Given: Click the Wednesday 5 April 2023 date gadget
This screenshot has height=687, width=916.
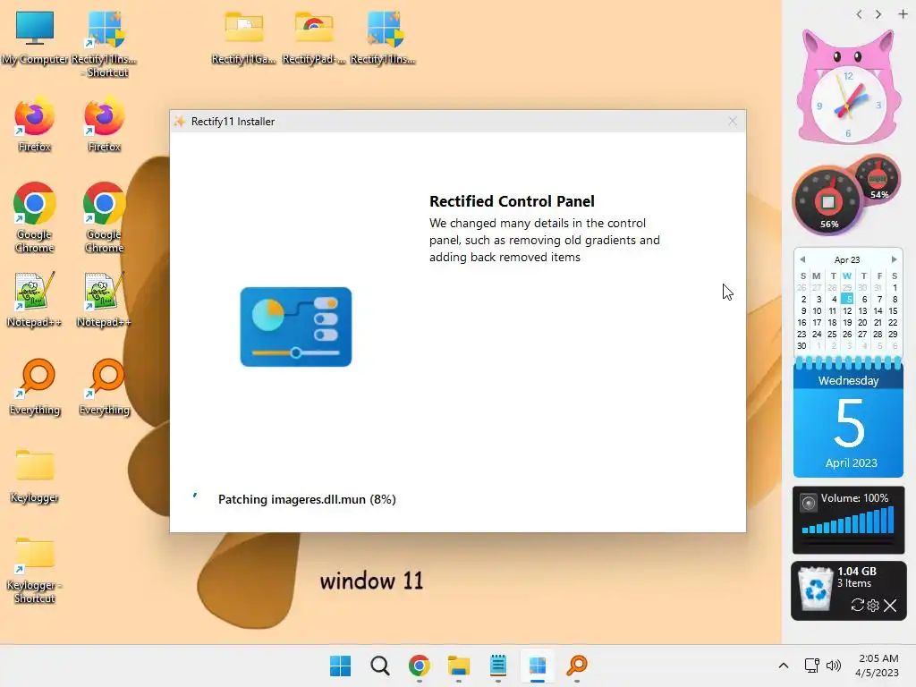Looking at the screenshot, I should (x=848, y=419).
